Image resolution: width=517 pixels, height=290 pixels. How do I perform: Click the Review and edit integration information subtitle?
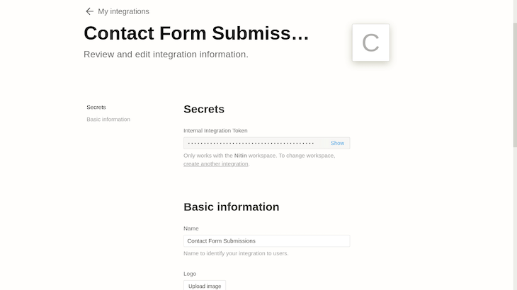coord(166,54)
